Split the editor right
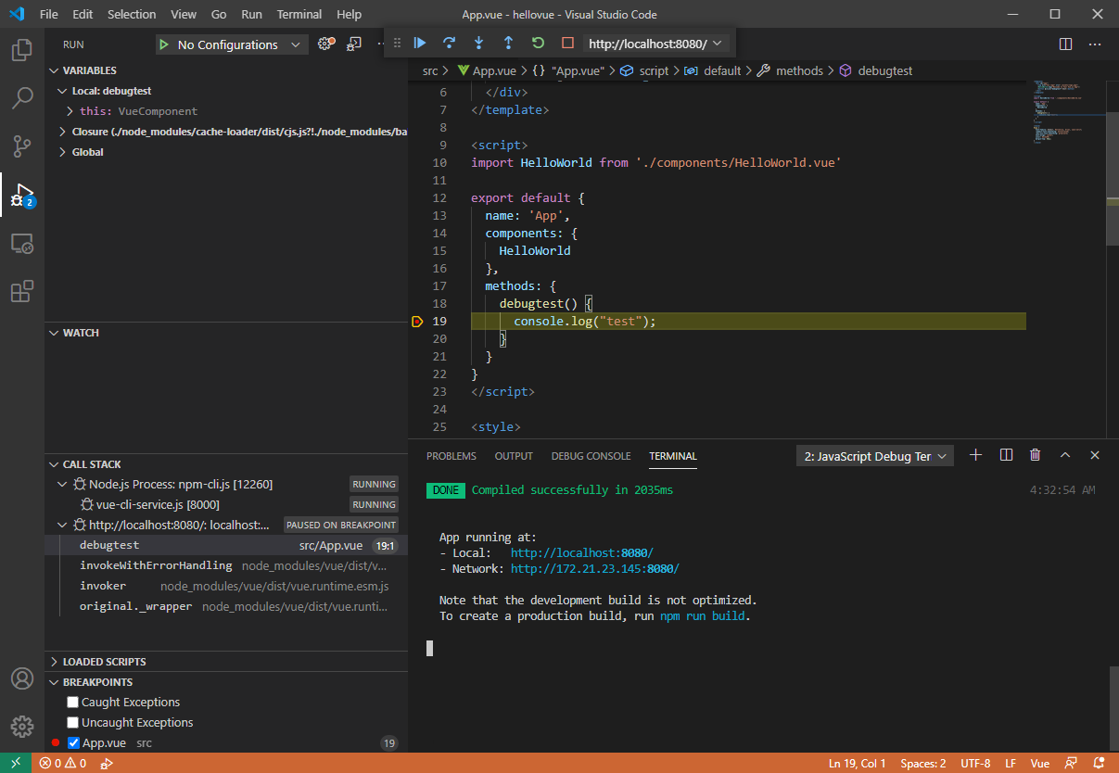The height and width of the screenshot is (773, 1119). pyautogui.click(x=1065, y=44)
